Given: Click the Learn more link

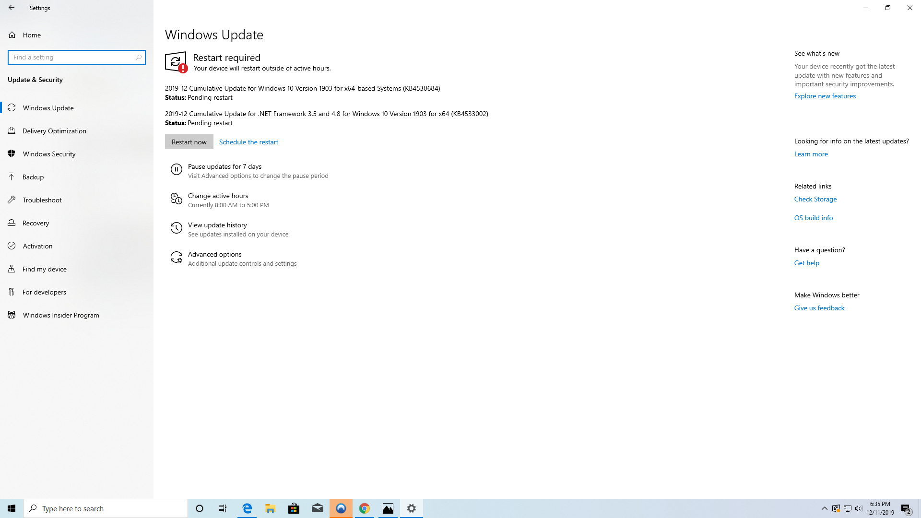Looking at the screenshot, I should click(811, 154).
